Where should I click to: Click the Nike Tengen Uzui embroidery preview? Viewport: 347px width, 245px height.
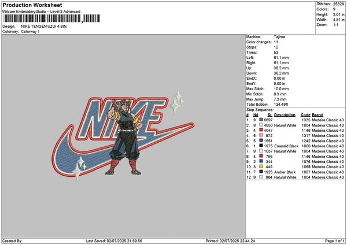123,135
